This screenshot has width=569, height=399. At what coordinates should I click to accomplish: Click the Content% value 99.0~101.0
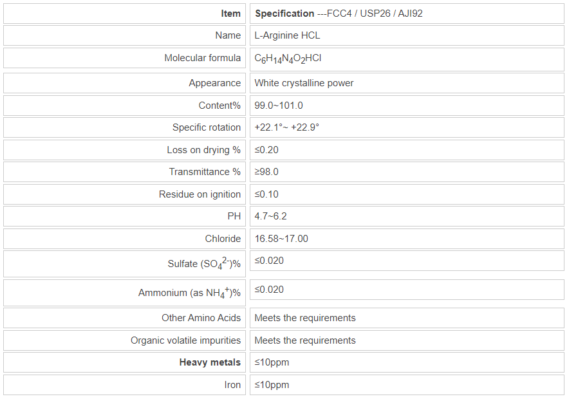[279, 106]
